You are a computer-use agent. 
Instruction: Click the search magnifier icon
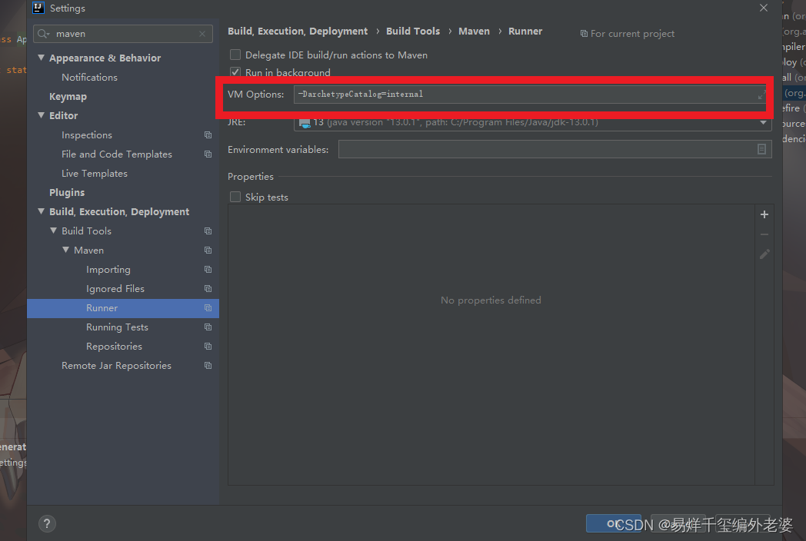tap(43, 34)
